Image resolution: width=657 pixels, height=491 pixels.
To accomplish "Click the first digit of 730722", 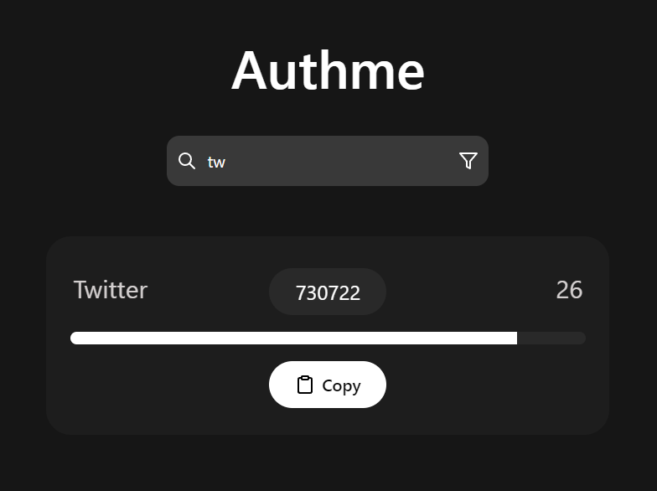I will (x=301, y=293).
